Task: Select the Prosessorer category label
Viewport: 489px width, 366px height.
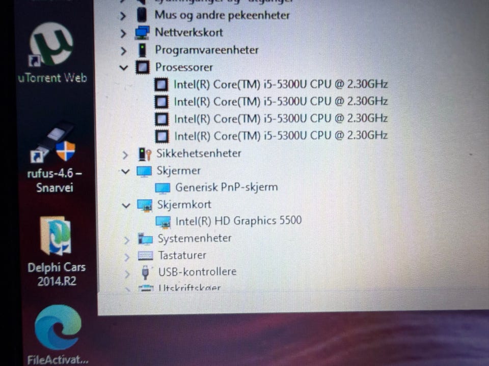Action: tap(184, 67)
